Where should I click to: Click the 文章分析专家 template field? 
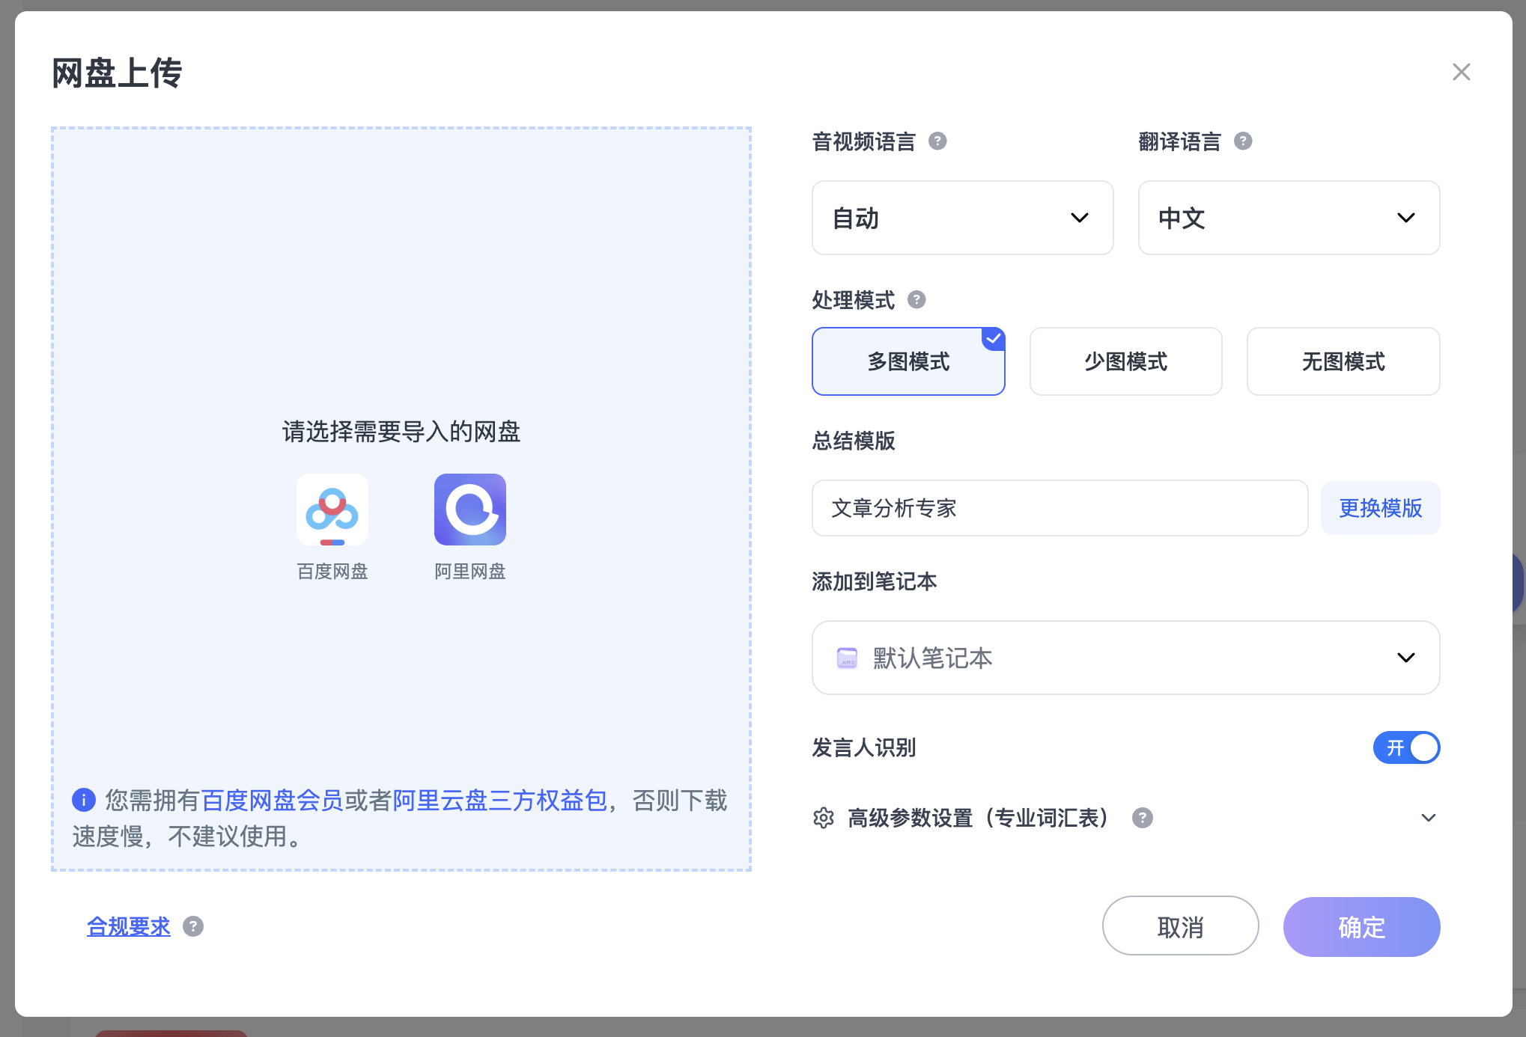(x=1060, y=508)
